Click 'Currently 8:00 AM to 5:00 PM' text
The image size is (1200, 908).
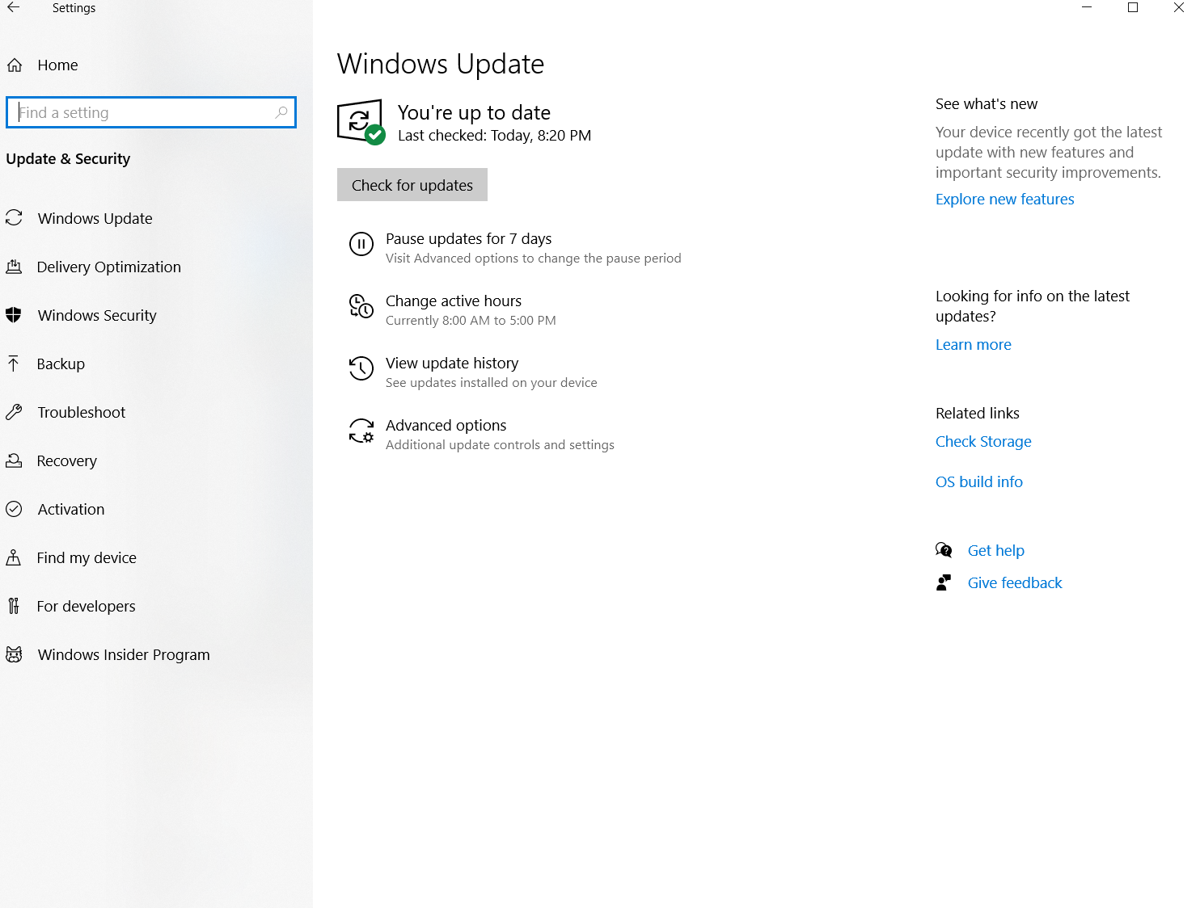[471, 321]
